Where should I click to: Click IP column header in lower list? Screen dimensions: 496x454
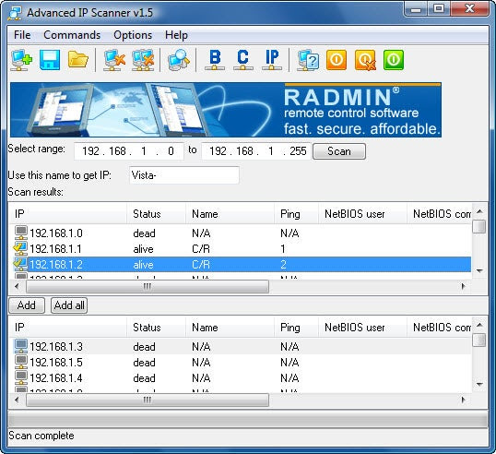67,328
